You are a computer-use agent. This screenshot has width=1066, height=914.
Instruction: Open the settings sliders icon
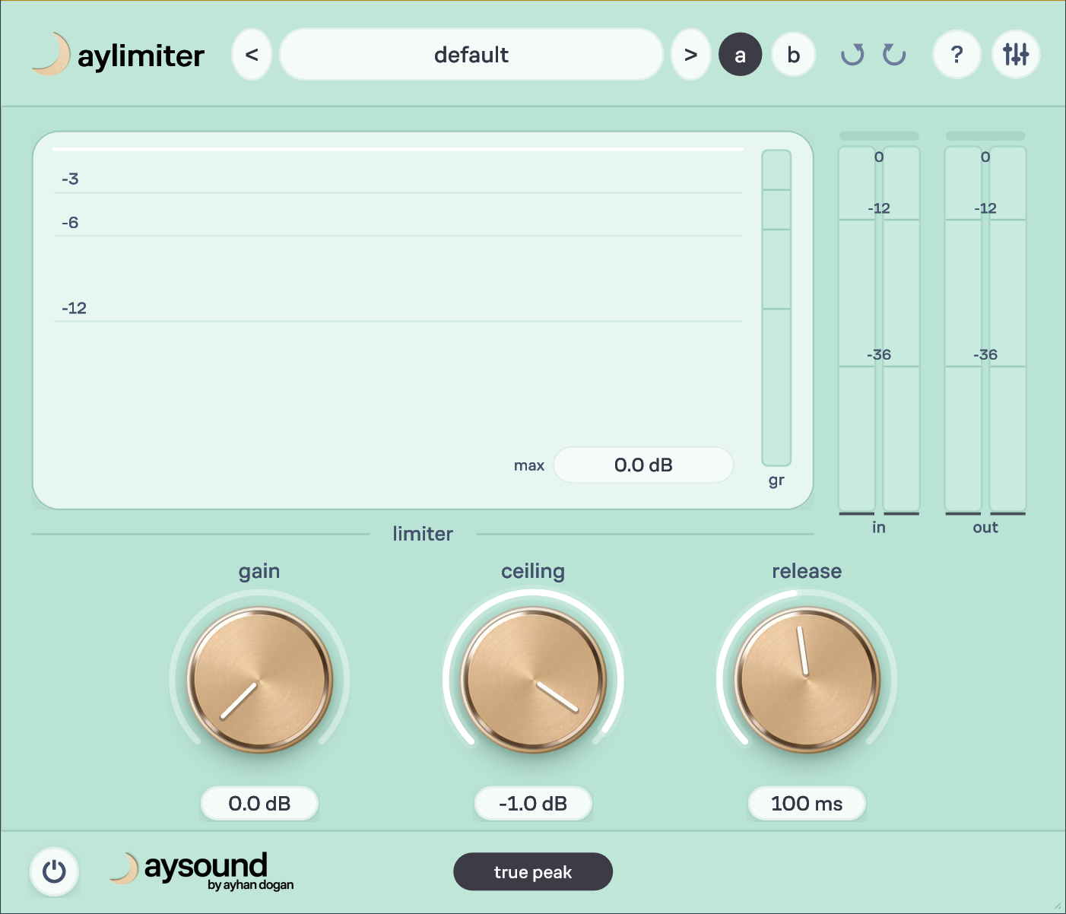tap(1016, 55)
